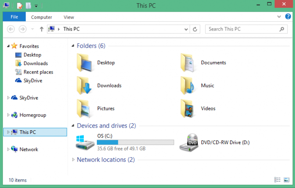Image resolution: width=295 pixels, height=188 pixels.
Task: Switch to Large icons view in status bar
Action: [287, 180]
